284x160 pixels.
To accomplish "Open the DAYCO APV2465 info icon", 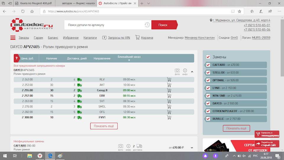I will (x=185, y=71).
